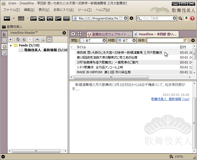Click the color wheel sidebar icon

tap(4, 53)
